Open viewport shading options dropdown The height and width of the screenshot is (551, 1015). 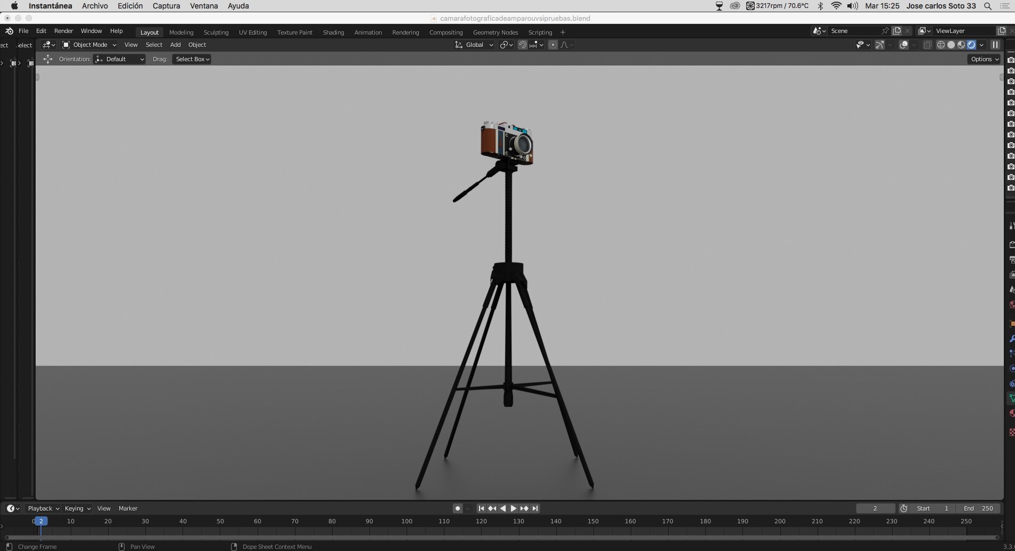[x=981, y=45]
